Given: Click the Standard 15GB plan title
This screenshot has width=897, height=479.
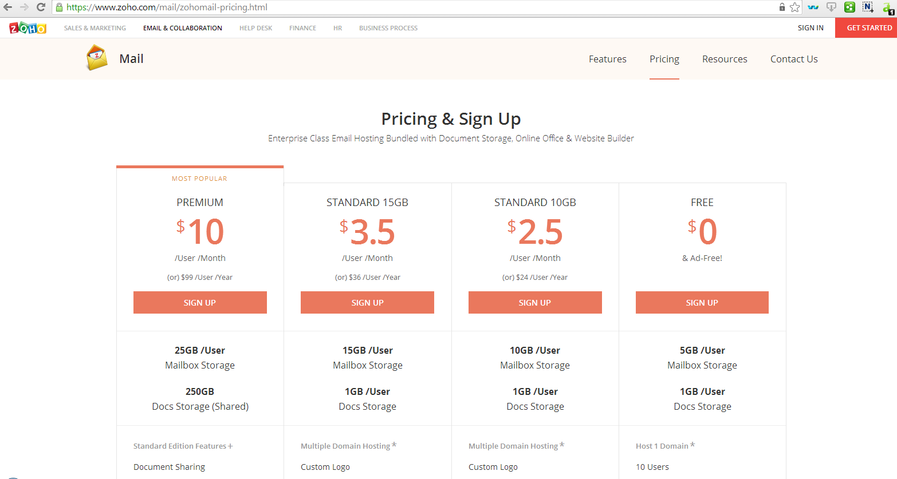Looking at the screenshot, I should click(x=367, y=203).
